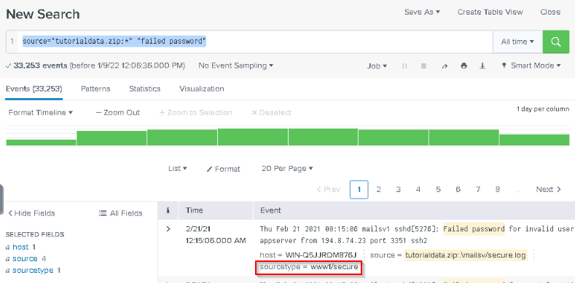Go to results page 7

(x=477, y=189)
